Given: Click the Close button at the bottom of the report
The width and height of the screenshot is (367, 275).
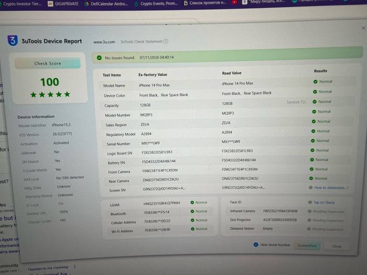Looking at the screenshot, I should point(337,246).
